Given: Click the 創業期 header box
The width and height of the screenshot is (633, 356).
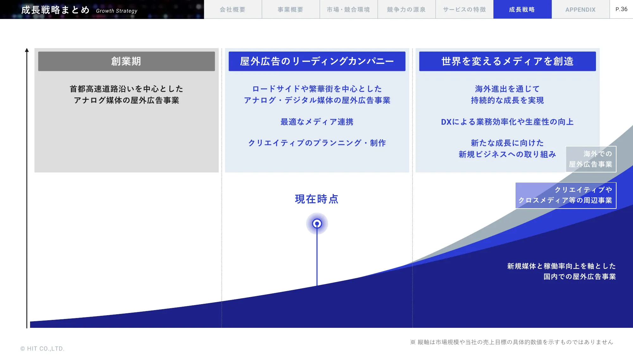Looking at the screenshot, I should (x=126, y=61).
